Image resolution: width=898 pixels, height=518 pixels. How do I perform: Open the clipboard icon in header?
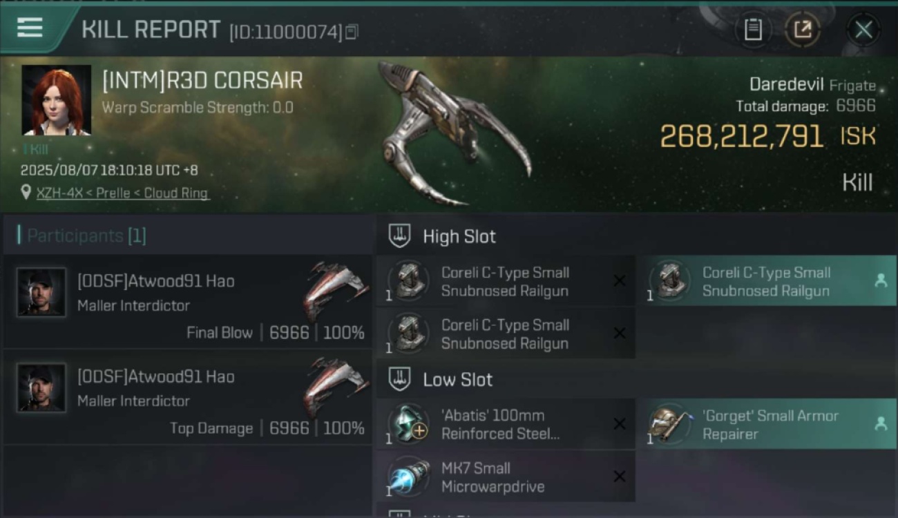(x=753, y=30)
